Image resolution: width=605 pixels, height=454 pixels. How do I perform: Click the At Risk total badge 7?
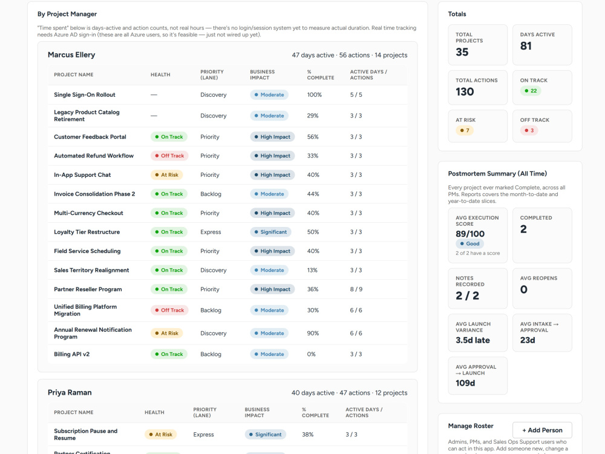(x=465, y=130)
